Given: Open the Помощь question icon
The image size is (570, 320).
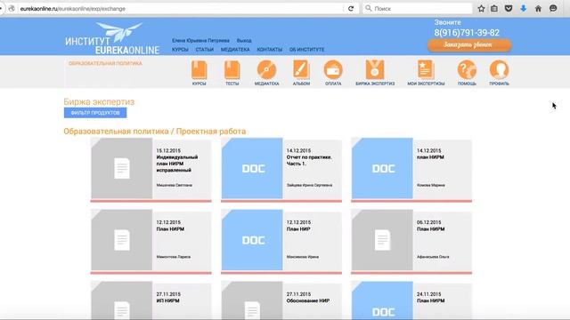Looking at the screenshot, I should point(467,69).
